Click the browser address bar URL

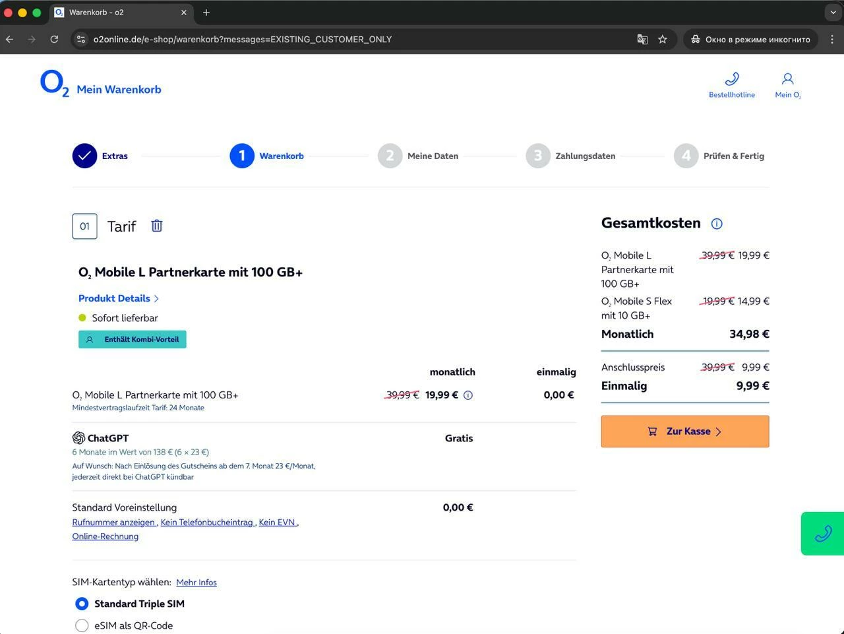pos(243,40)
